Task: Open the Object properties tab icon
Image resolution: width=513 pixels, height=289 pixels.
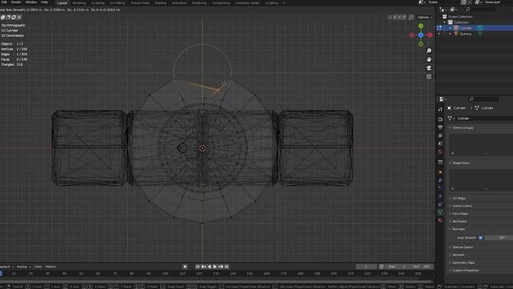Action: [440, 172]
